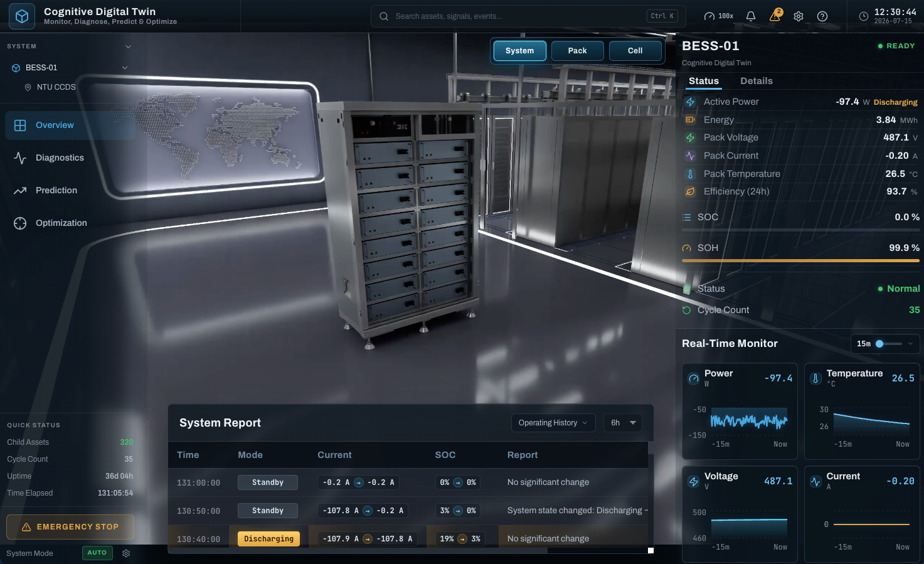Image resolution: width=924 pixels, height=564 pixels.
Task: Click the SOH progress bar
Action: 800,260
